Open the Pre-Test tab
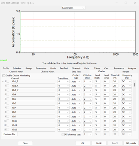 [x=64, y=69]
